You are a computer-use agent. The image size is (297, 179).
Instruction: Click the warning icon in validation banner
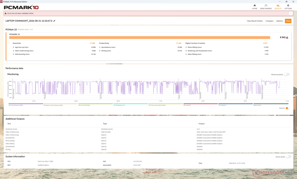[6, 13]
